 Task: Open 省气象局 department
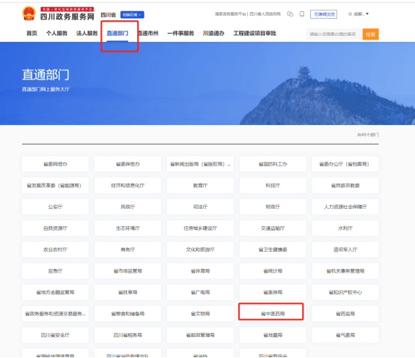pos(345,335)
